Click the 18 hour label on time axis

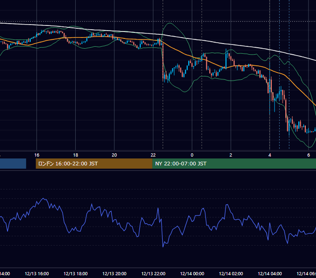[x=75, y=155]
